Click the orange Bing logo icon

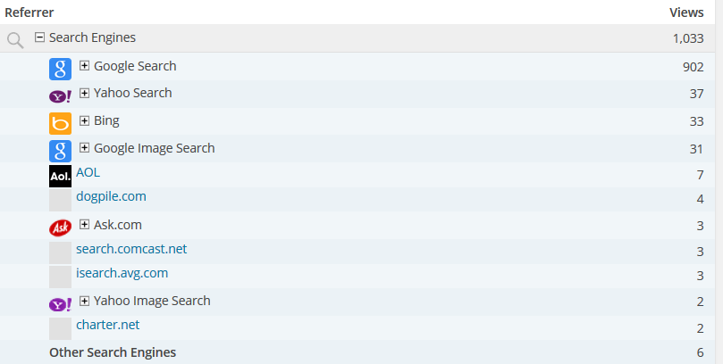(60, 123)
